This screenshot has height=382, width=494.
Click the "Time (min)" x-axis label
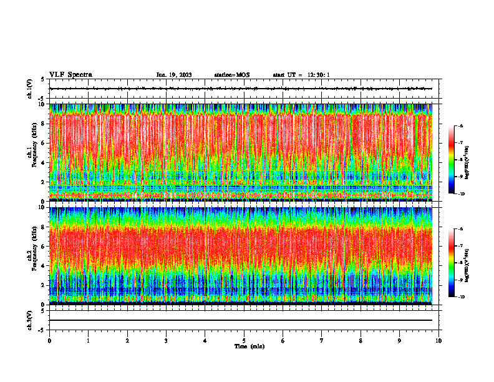point(249,346)
